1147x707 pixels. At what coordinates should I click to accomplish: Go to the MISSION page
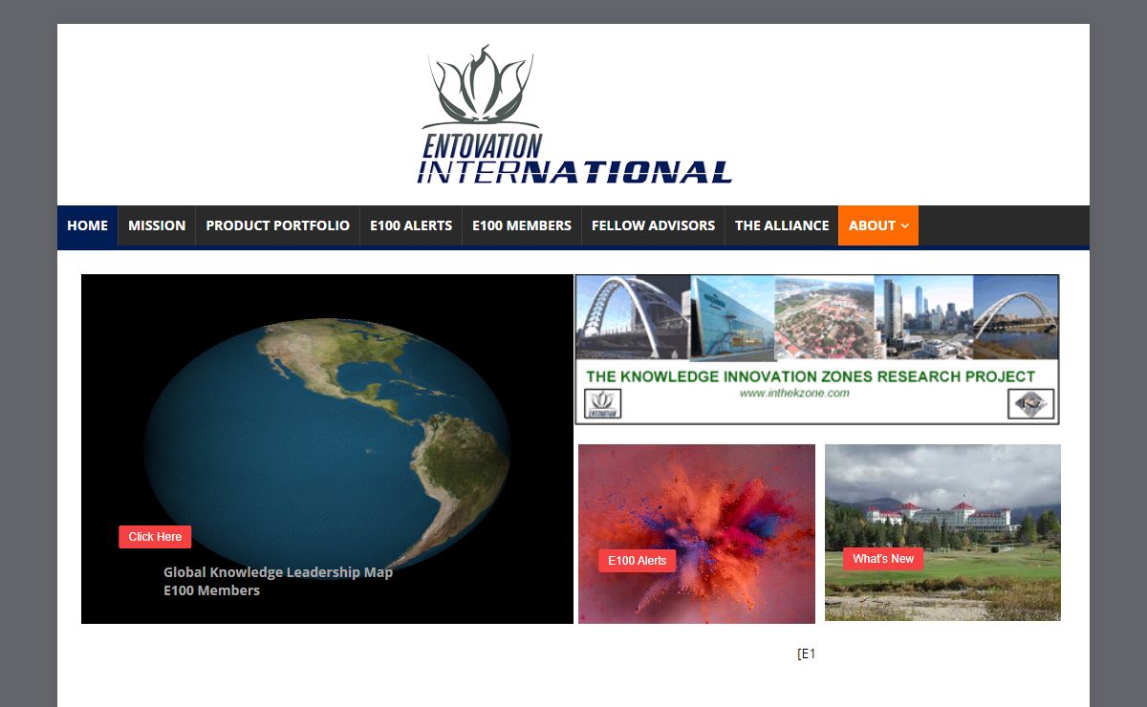click(157, 225)
